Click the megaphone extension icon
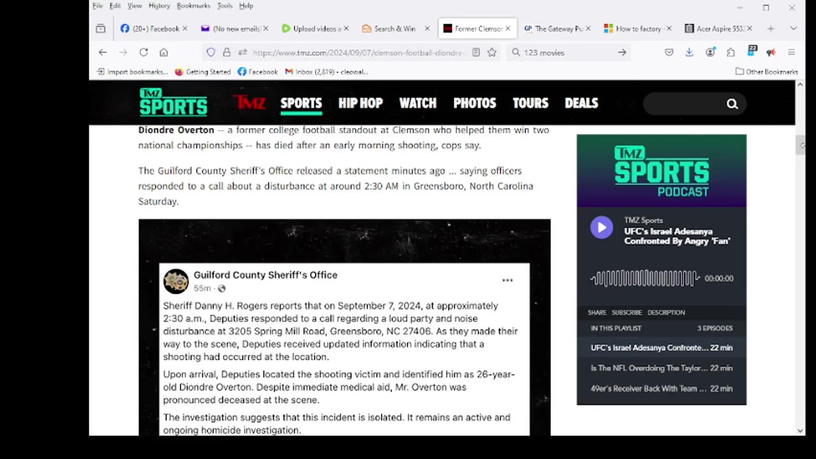This screenshot has width=816, height=459. pos(771,52)
